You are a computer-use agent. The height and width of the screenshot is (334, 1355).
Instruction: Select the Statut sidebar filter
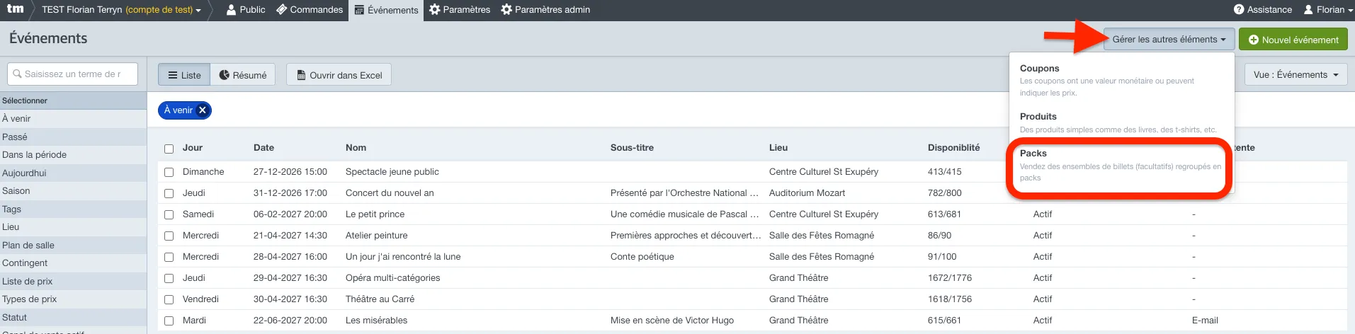73,317
